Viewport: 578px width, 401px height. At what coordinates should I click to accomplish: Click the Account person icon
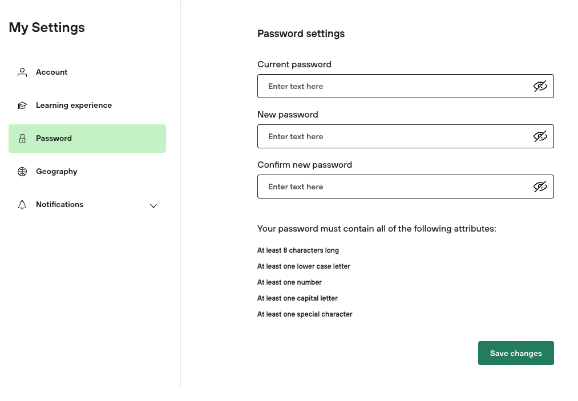click(22, 72)
